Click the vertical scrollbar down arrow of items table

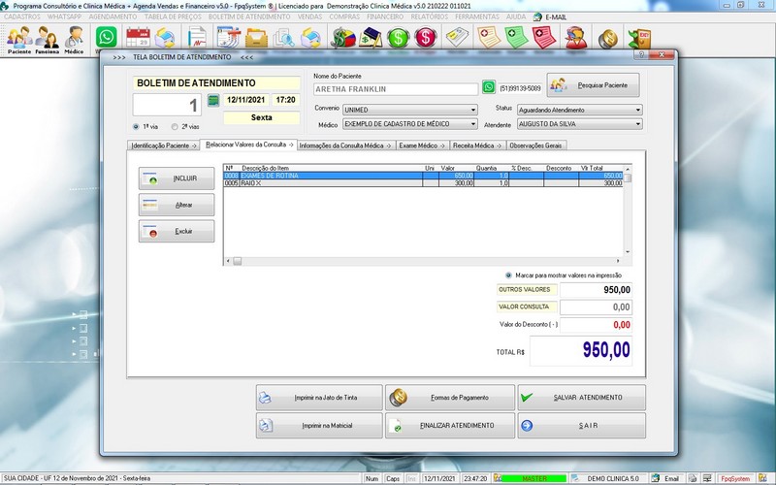[x=628, y=252]
